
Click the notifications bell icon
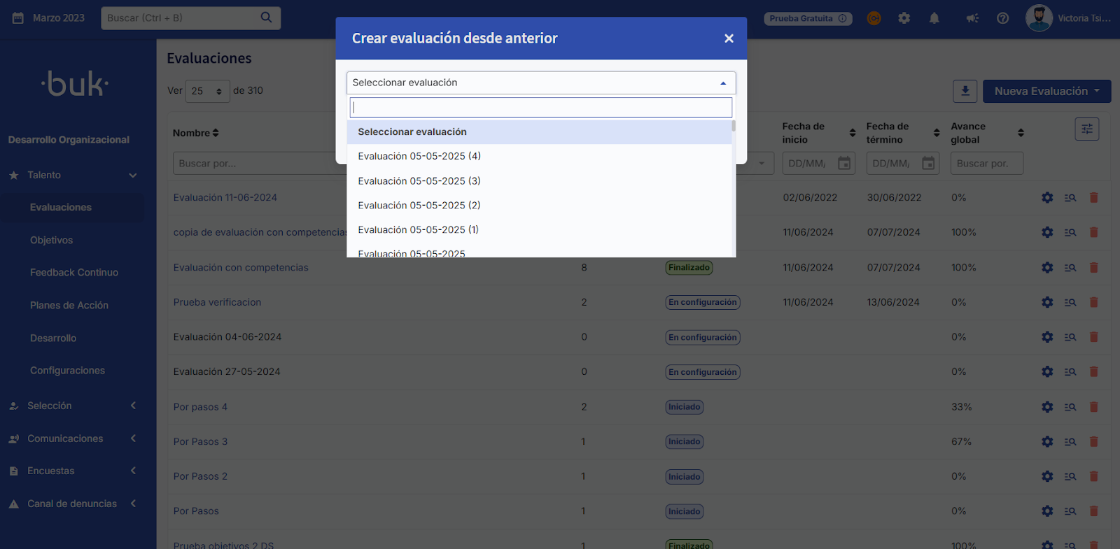pyautogui.click(x=934, y=18)
